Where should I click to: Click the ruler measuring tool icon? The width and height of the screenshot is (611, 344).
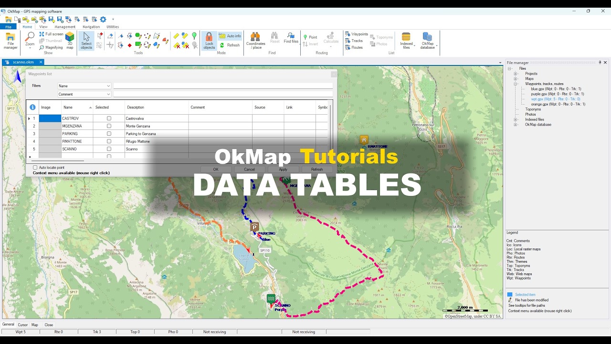tap(176, 36)
